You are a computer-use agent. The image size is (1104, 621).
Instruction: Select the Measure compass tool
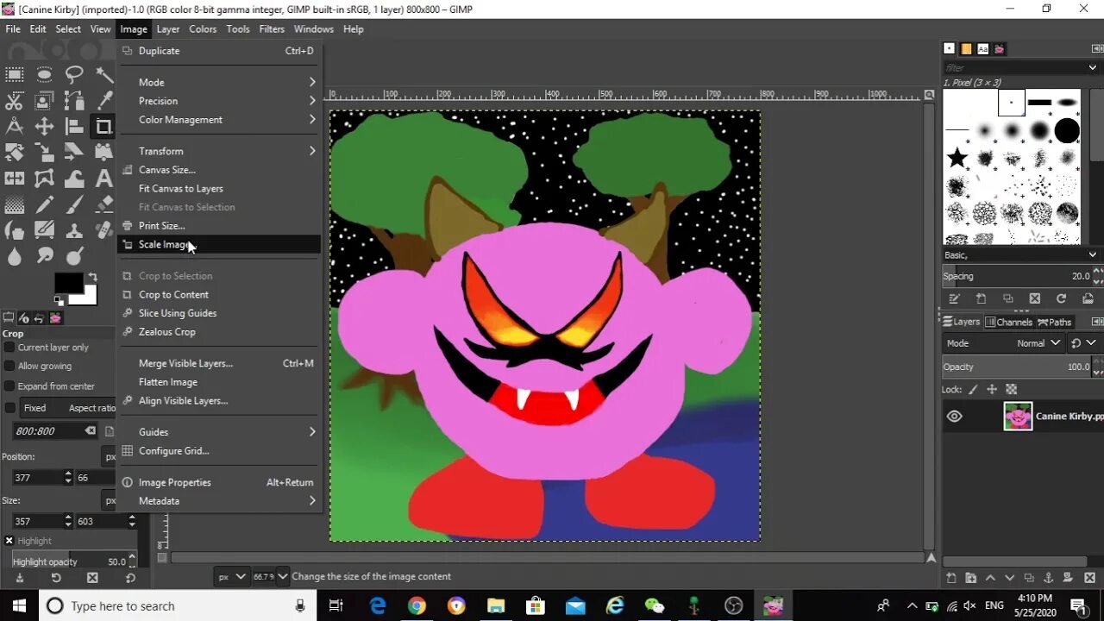15,127
